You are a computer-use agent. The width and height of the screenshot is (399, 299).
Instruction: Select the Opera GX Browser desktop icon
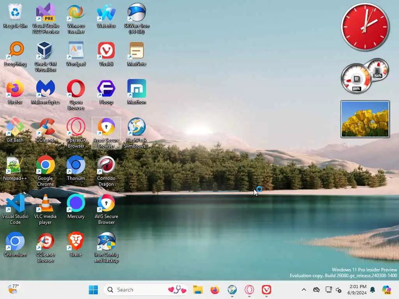[x=76, y=133]
